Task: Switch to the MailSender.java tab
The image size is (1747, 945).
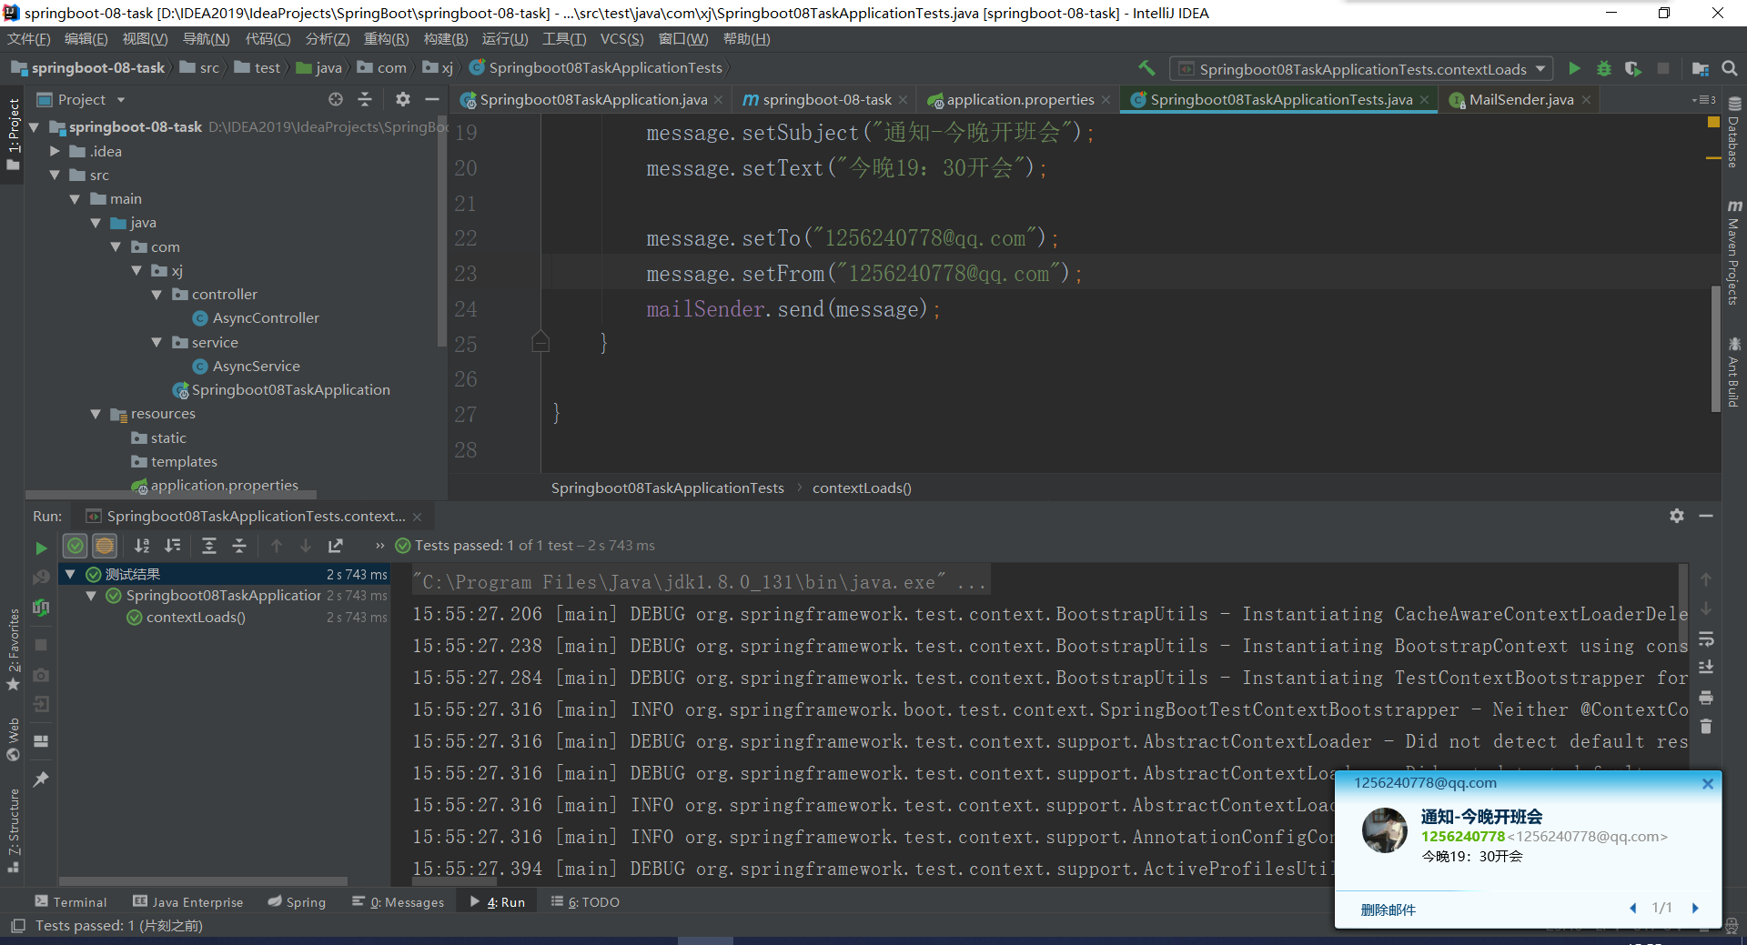Action: click(1520, 100)
